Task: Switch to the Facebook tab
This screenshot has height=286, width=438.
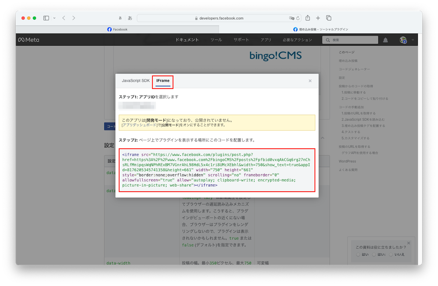Action: point(117,29)
